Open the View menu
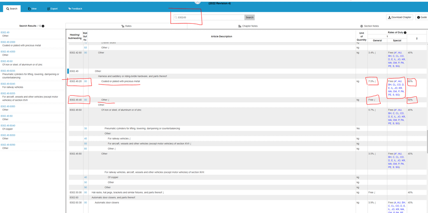The height and width of the screenshot is (213, 428). pyautogui.click(x=32, y=9)
